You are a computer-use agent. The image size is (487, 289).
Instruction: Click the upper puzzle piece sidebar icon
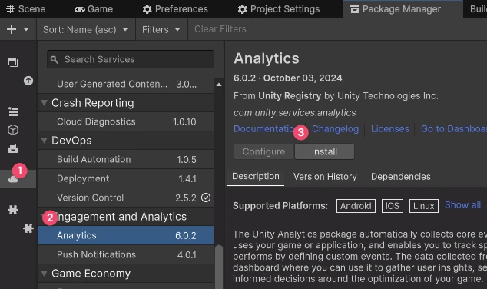13,210
